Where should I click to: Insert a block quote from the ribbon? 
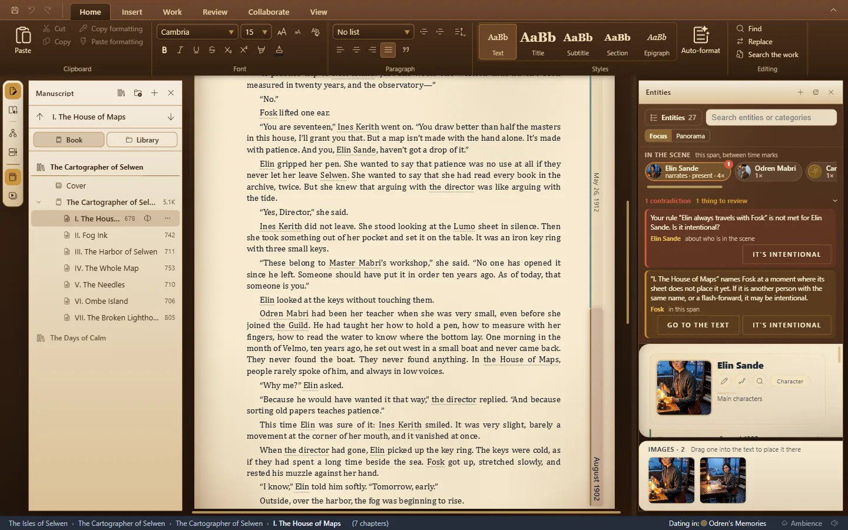[406, 50]
